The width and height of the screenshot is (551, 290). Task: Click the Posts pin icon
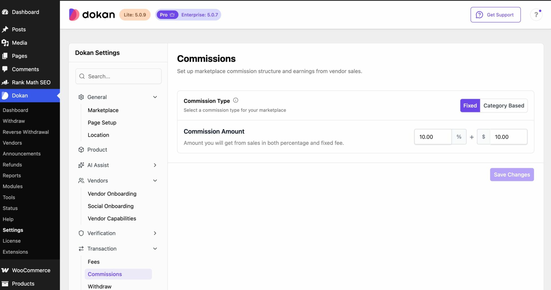[x=5, y=29]
